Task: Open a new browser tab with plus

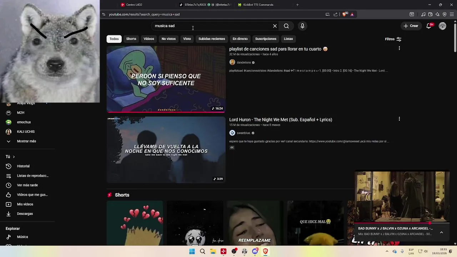Action: pos(297,5)
